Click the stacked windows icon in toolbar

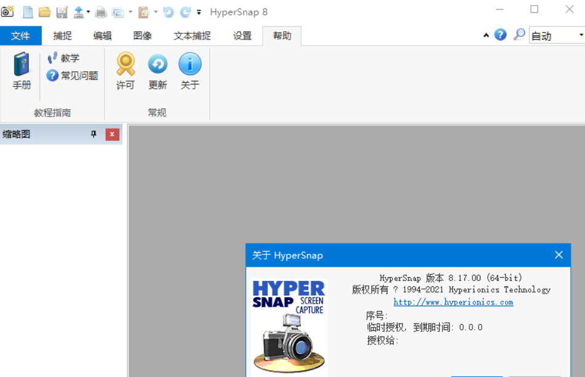click(118, 12)
